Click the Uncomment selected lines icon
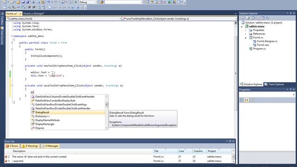Screen dimensions: 297x167 coord(44,7)
